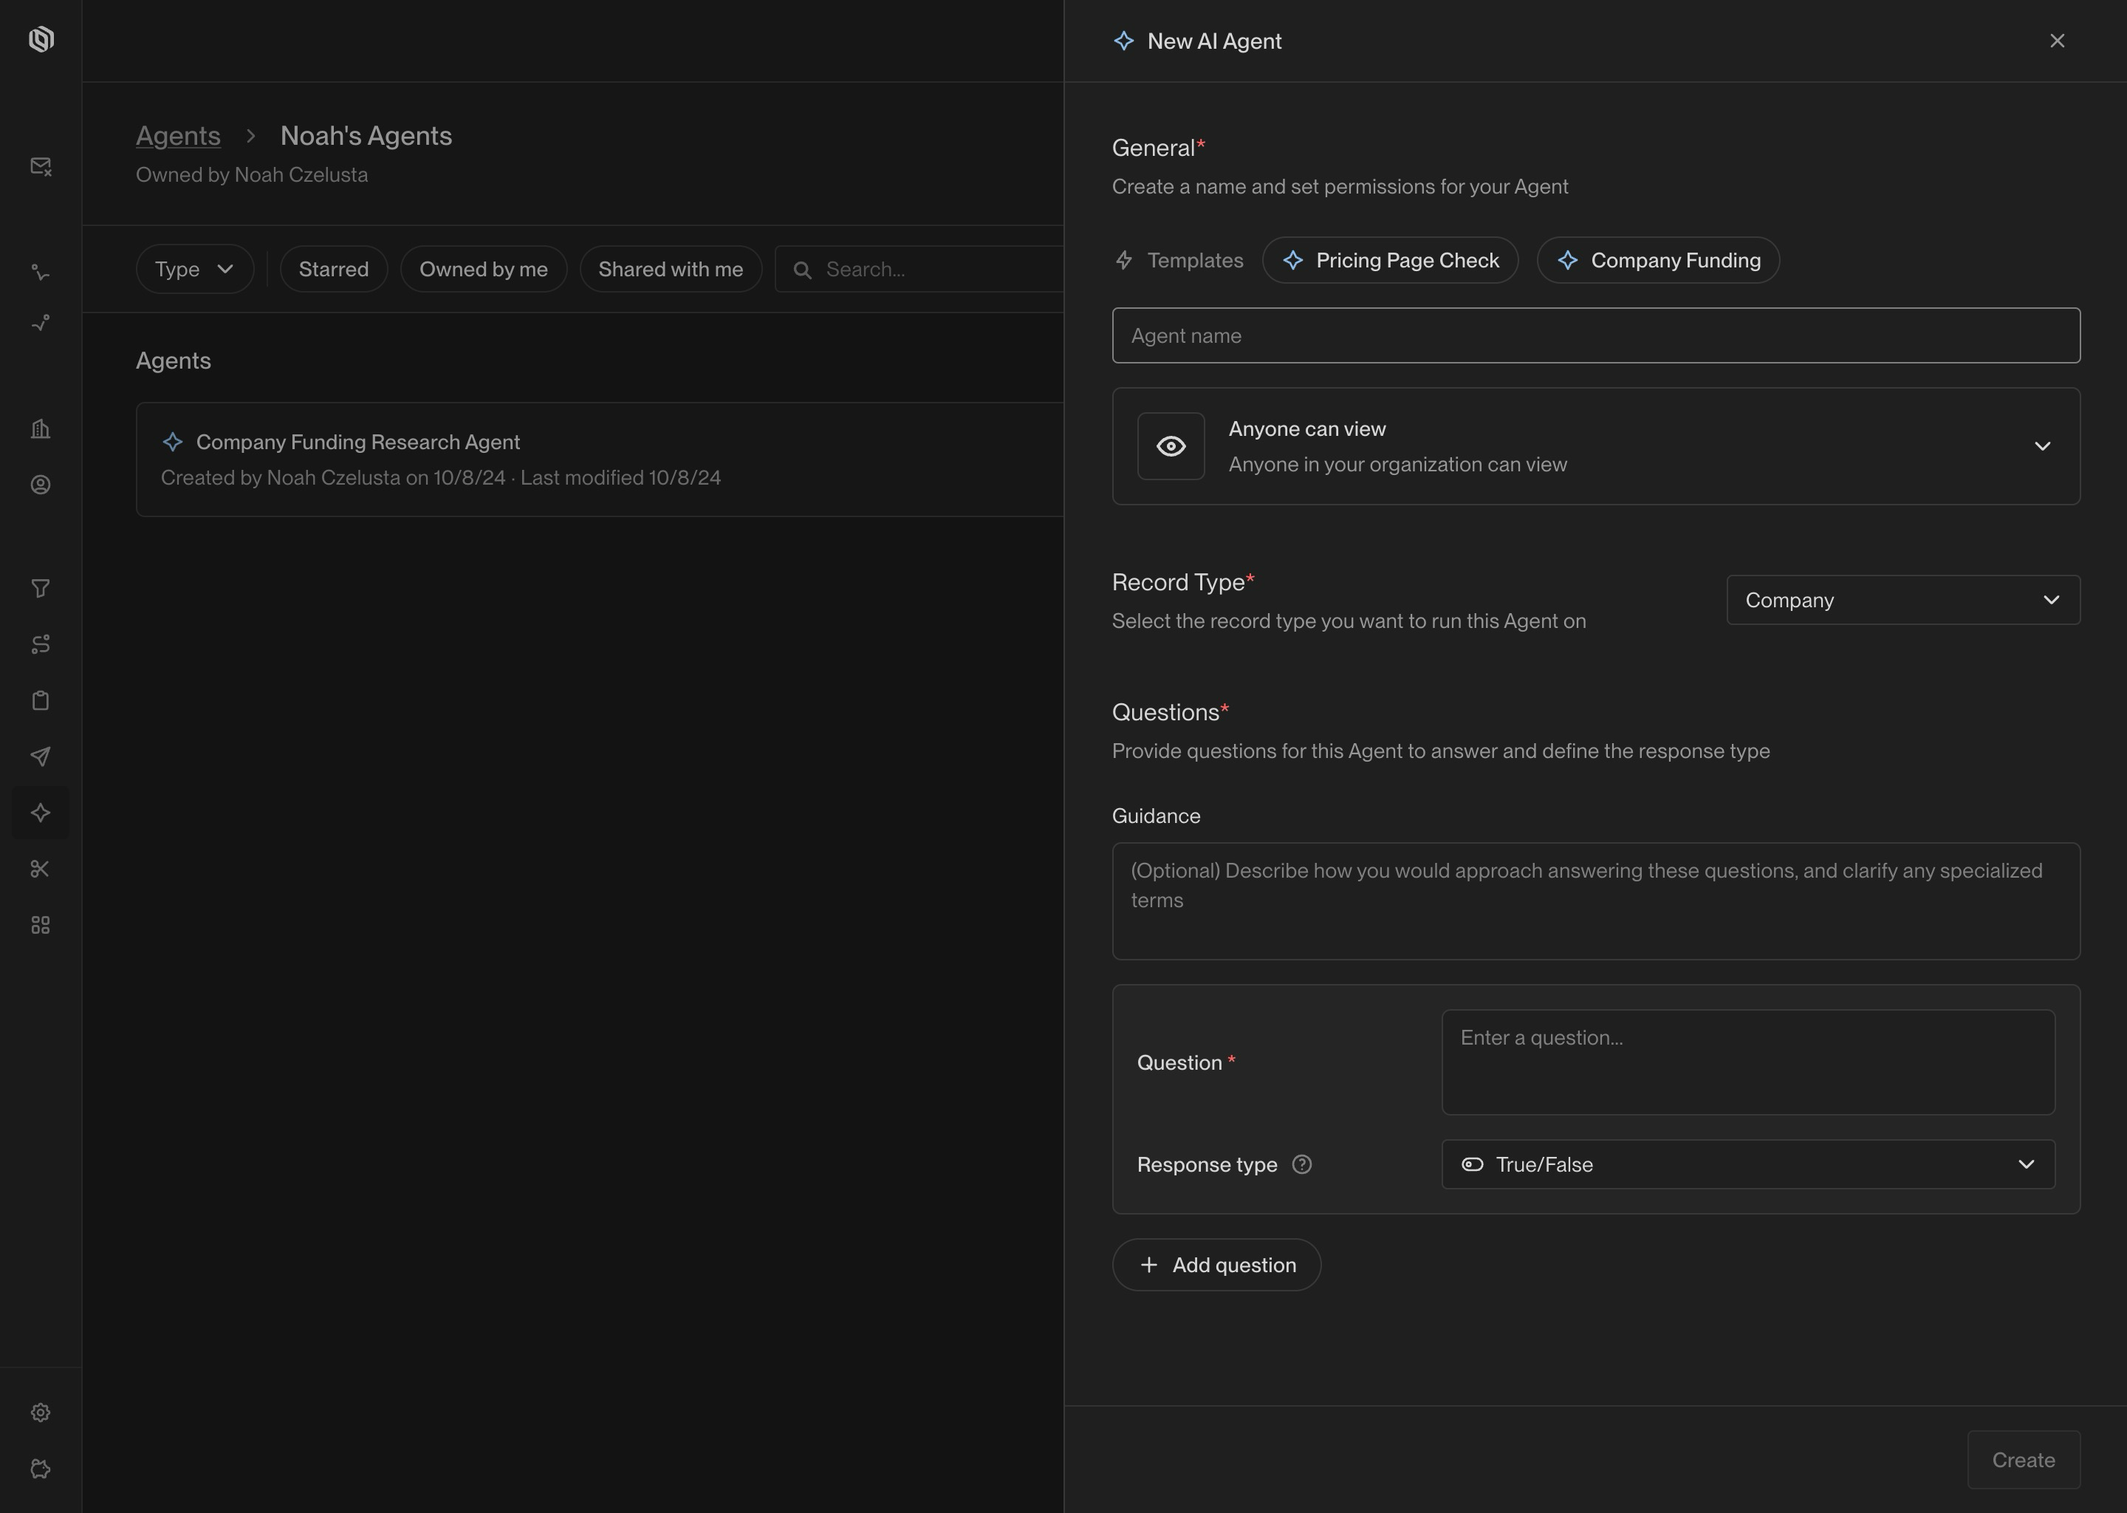Select the Pricing Page Check template
The width and height of the screenshot is (2127, 1513).
pyautogui.click(x=1389, y=260)
